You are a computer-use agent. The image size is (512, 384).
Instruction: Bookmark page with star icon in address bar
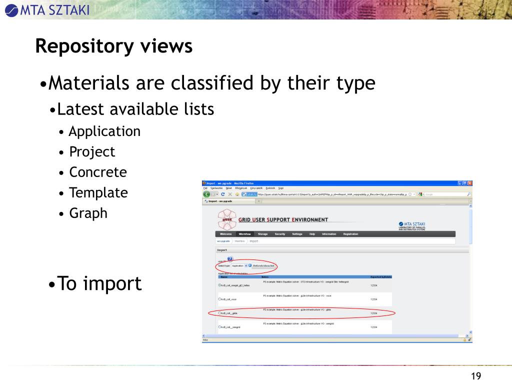(410, 194)
